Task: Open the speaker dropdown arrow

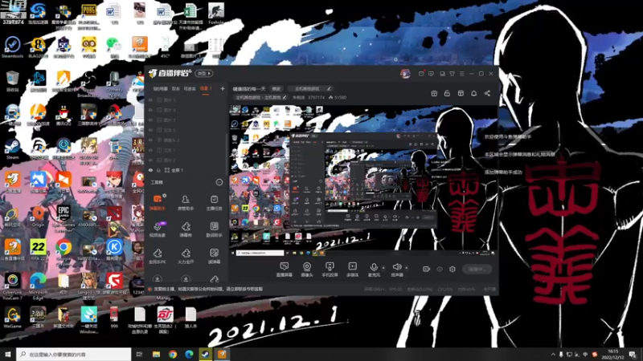Action: tap(407, 268)
